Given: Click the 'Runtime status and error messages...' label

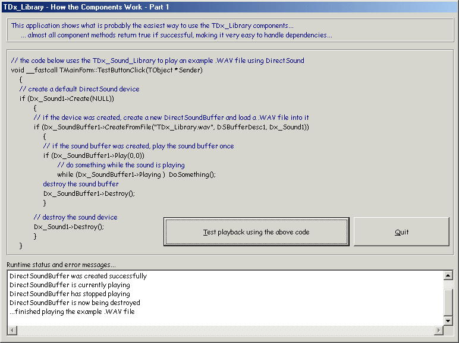Looking at the screenshot, I should 61,265.
